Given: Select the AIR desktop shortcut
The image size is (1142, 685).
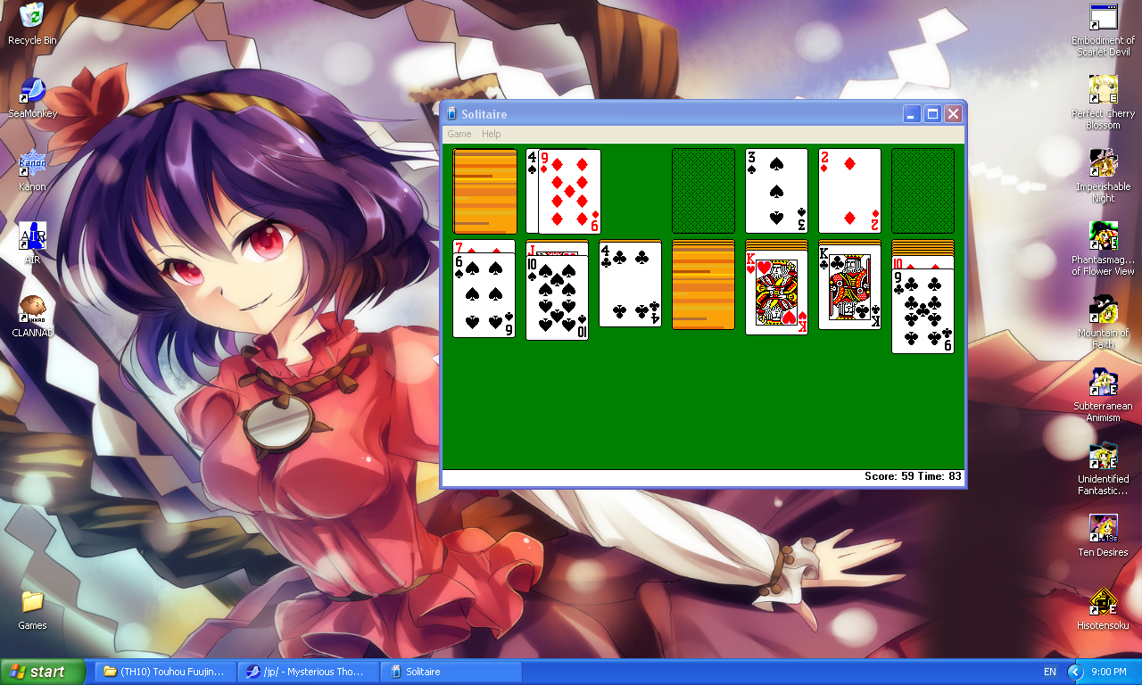Looking at the screenshot, I should pyautogui.click(x=32, y=243).
